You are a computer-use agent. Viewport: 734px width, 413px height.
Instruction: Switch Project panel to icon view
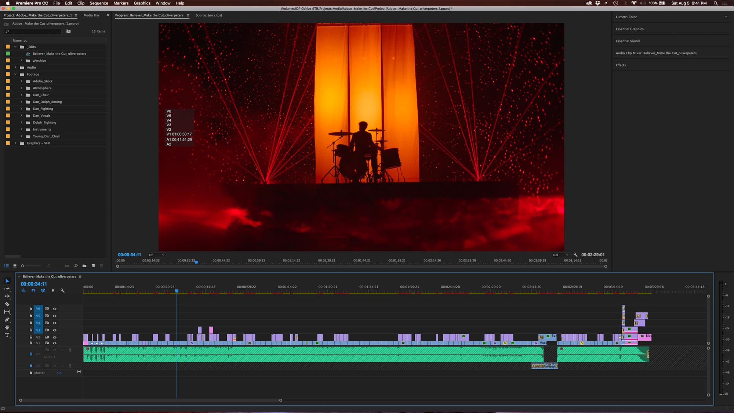(x=15, y=266)
